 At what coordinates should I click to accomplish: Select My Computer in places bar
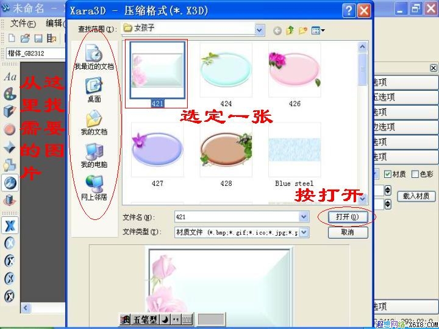tap(94, 155)
